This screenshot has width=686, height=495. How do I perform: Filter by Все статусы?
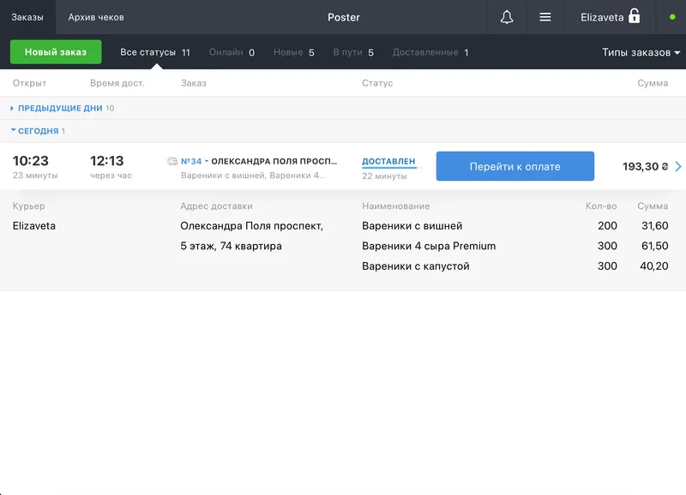point(154,52)
